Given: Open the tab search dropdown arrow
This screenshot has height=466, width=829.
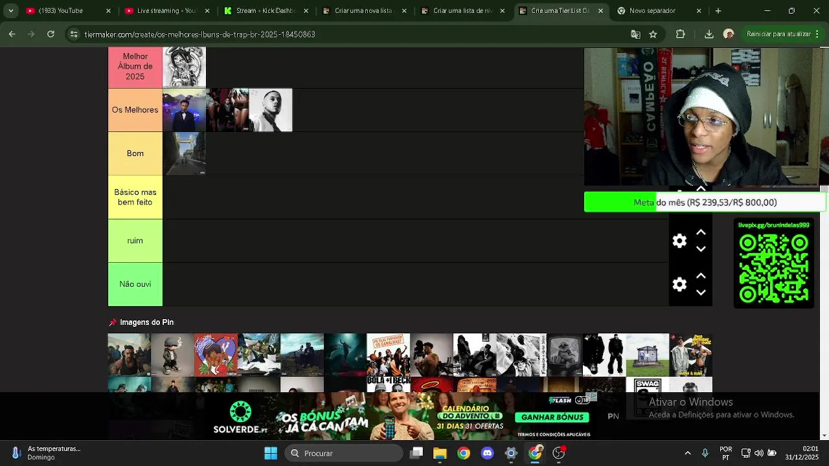Looking at the screenshot, I should click(x=10, y=11).
